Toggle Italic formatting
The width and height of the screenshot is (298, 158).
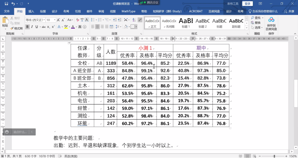[32, 27]
